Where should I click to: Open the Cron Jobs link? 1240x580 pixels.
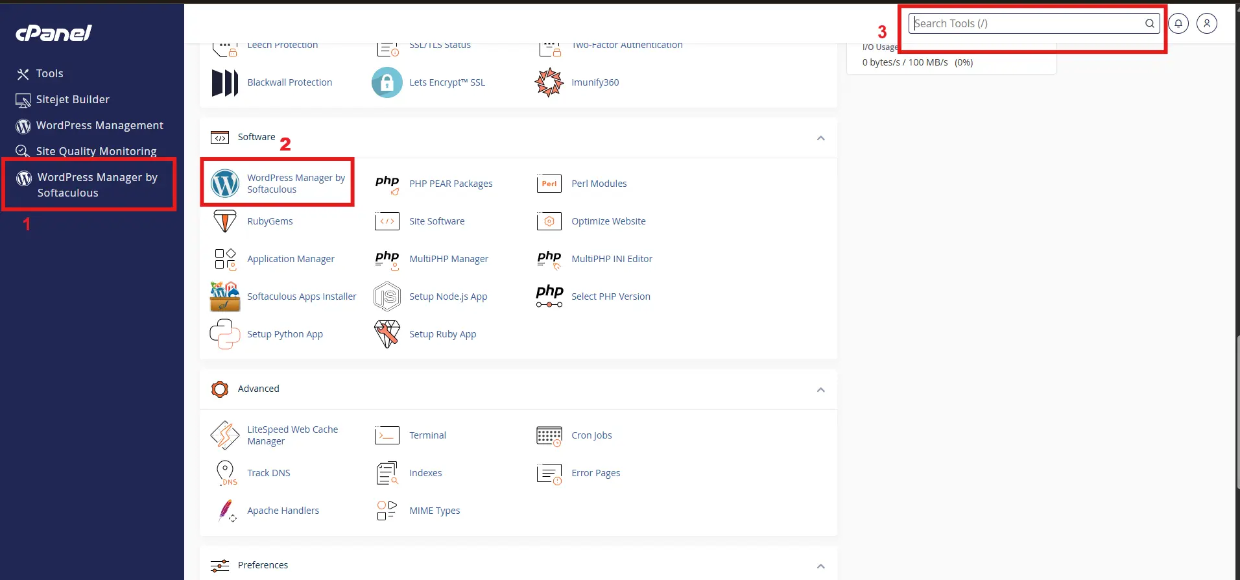(x=591, y=435)
